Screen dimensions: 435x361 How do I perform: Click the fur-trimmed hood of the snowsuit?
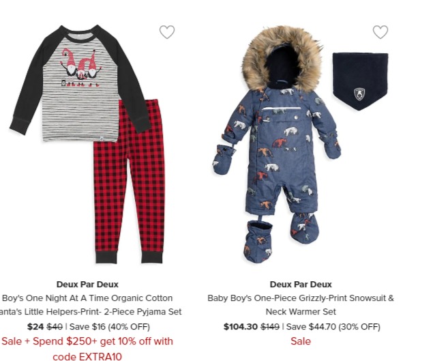(282, 59)
